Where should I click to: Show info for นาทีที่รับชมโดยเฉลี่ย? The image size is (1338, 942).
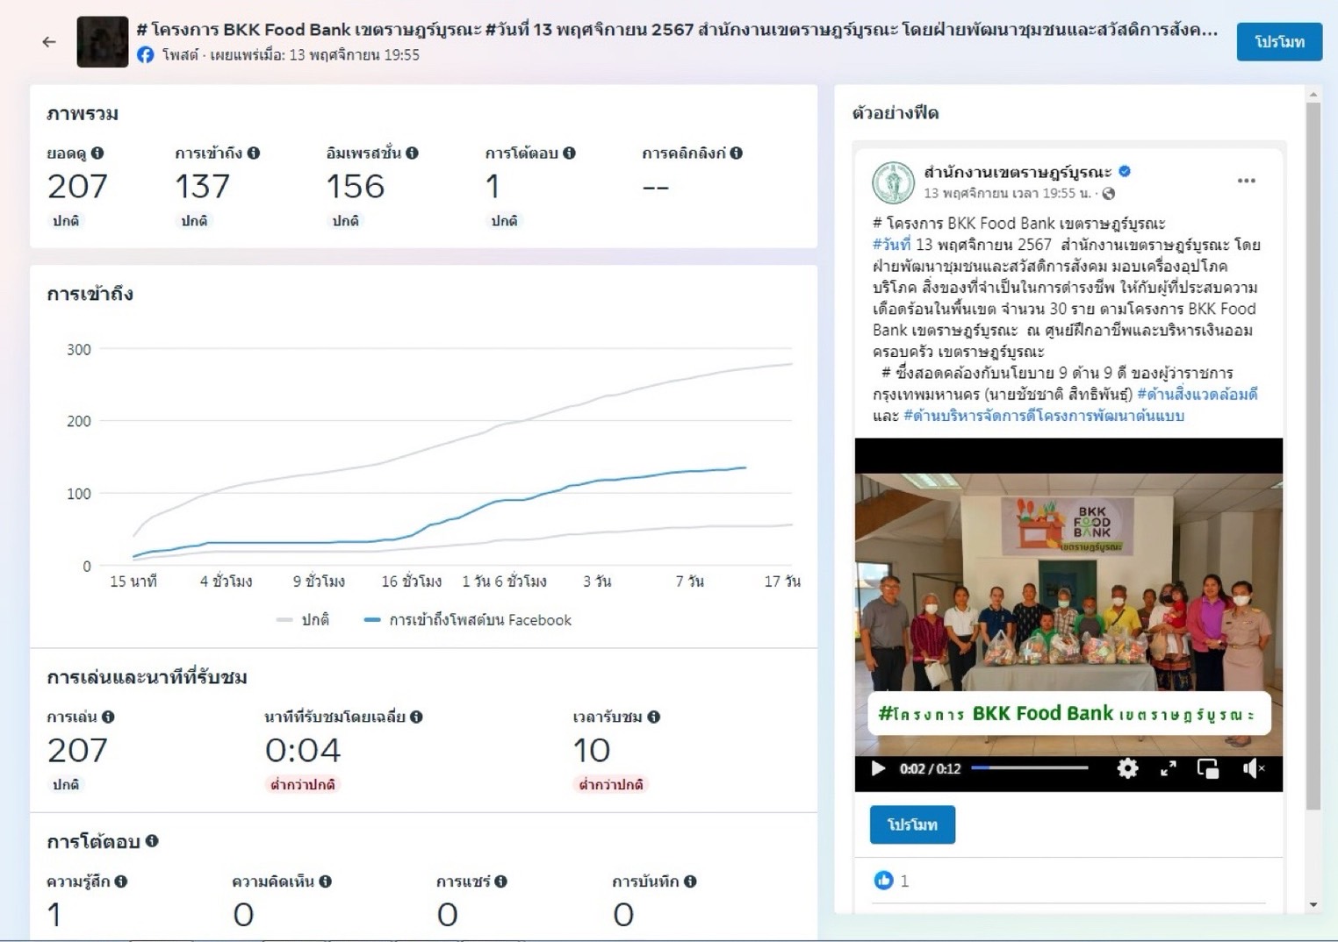416,717
